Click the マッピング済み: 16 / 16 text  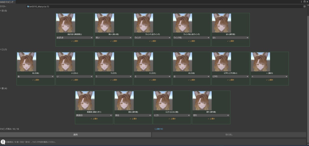(x=10, y=129)
